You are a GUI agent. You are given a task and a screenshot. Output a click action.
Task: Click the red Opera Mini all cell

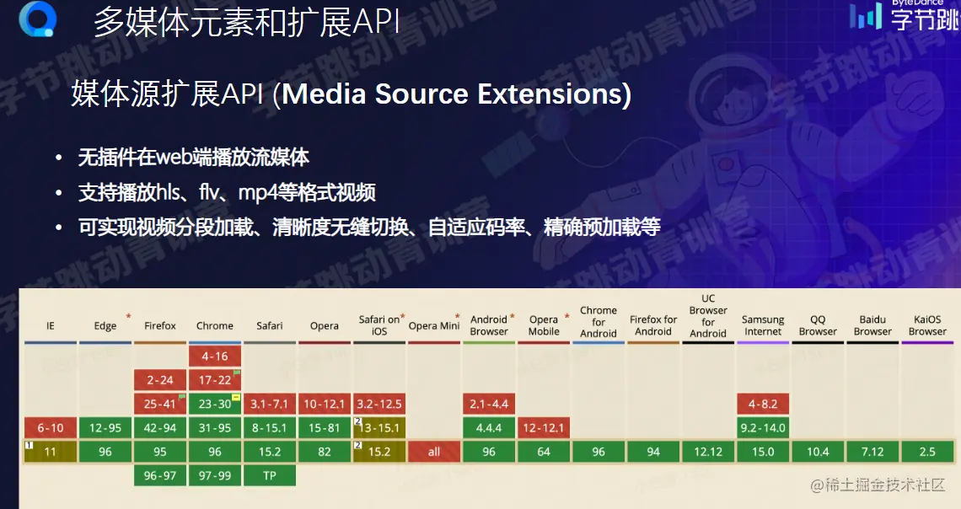pyautogui.click(x=434, y=452)
